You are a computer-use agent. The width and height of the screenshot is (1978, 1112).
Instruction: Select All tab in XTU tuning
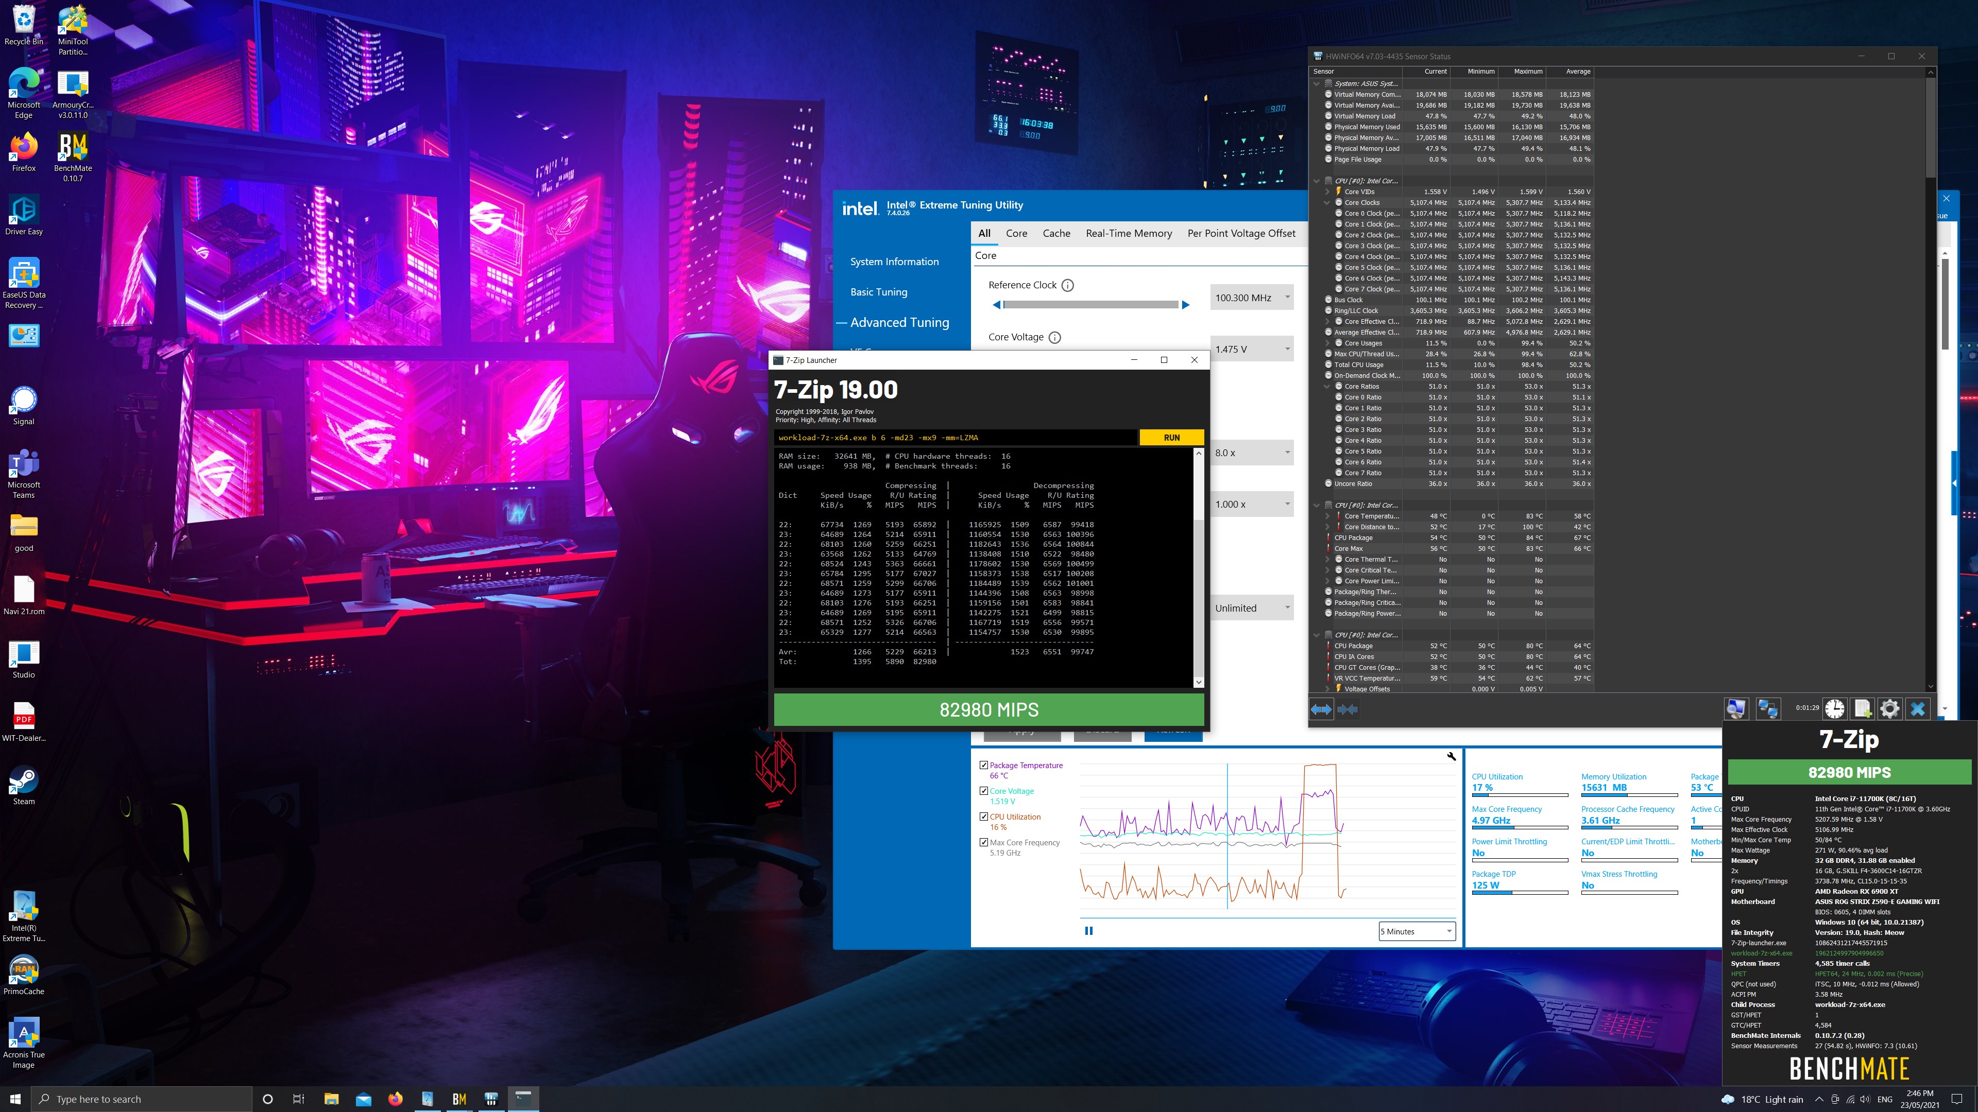point(984,233)
